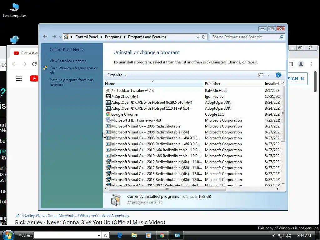Viewport: 320px width, 240px height.
Task: Sort by the Publisher column header
Action: point(233,84)
